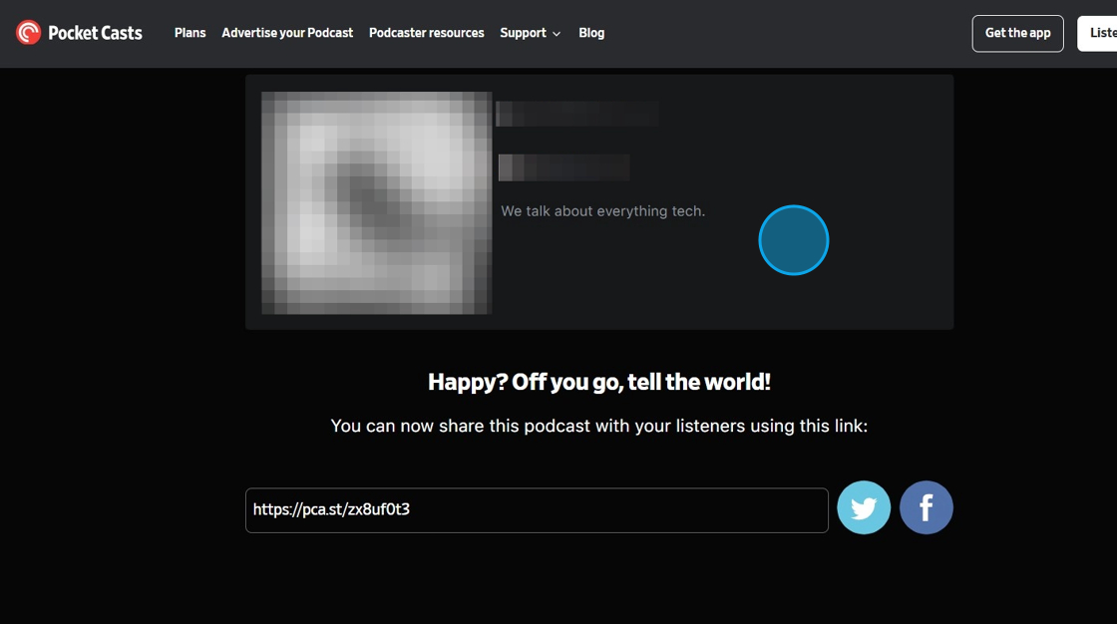
Task: Share the podcast via Facebook icon
Action: (927, 507)
